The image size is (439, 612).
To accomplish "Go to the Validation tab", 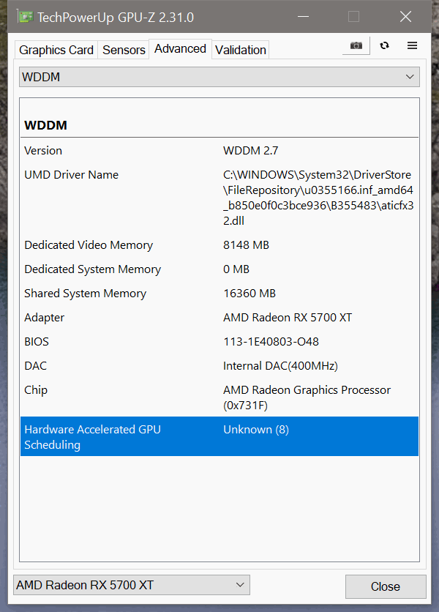I will (x=241, y=50).
